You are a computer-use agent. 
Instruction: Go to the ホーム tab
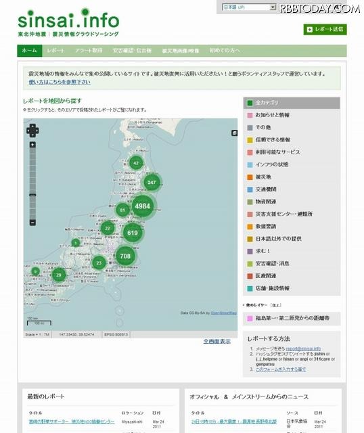[x=30, y=51]
